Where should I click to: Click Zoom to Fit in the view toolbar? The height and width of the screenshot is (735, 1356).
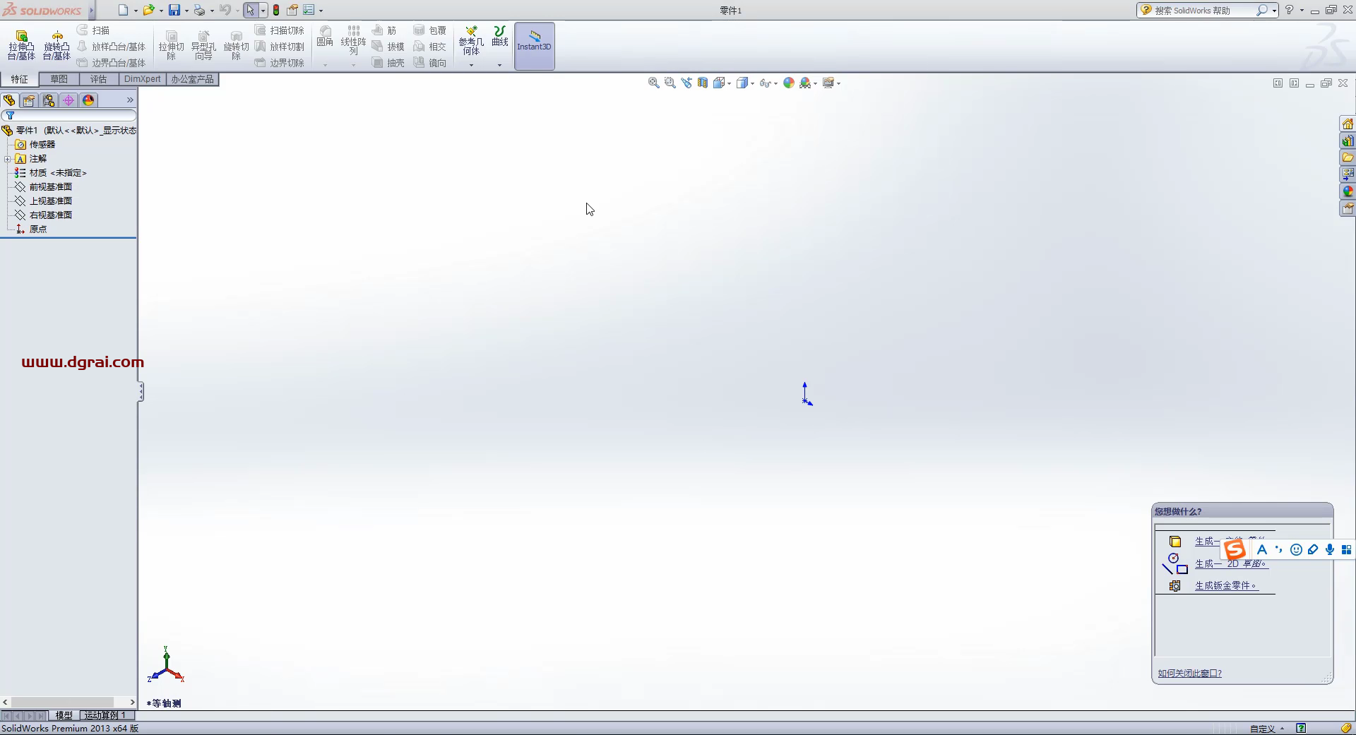(x=654, y=83)
